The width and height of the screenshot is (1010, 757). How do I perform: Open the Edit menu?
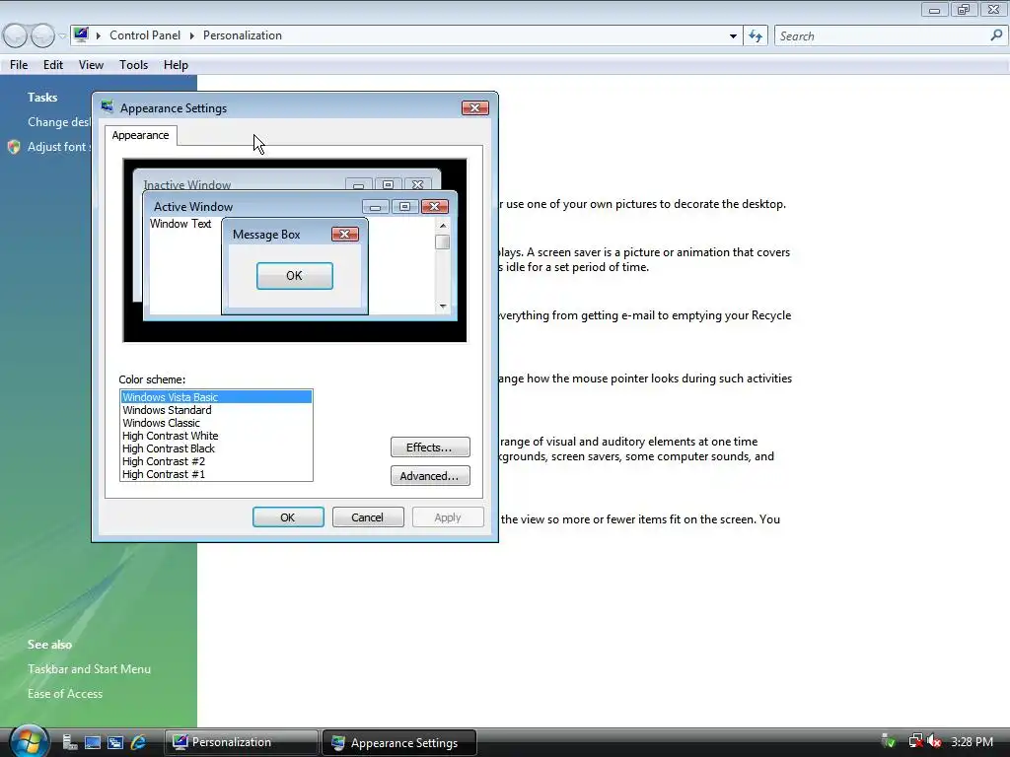(x=53, y=65)
